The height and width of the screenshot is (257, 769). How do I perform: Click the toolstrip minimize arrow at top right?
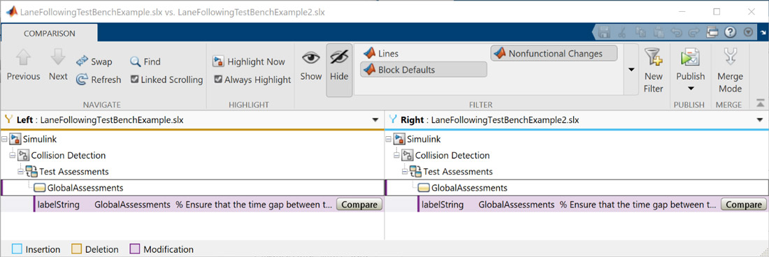pyautogui.click(x=763, y=32)
